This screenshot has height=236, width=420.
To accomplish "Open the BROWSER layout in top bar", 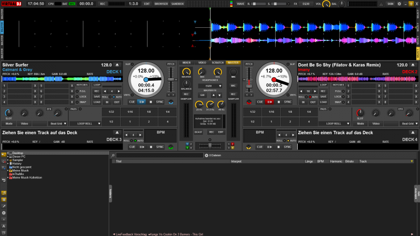I will click(161, 4).
